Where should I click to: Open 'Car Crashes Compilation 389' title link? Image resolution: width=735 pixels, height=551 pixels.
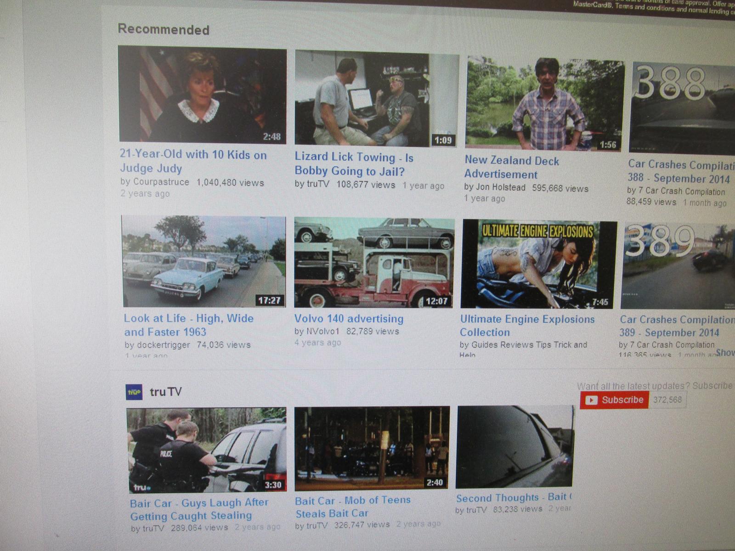[x=677, y=326]
